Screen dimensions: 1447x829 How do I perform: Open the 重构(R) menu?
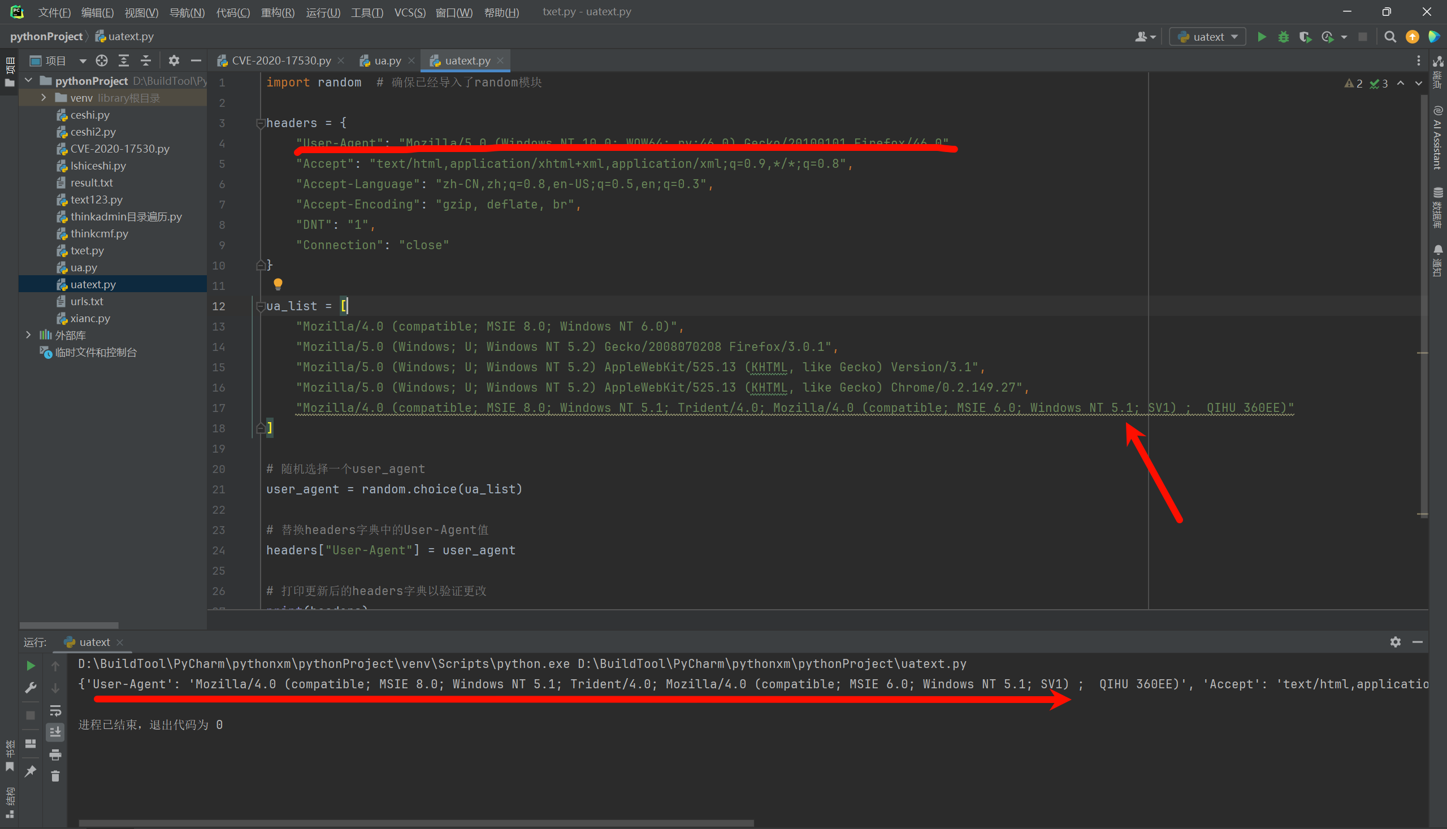[278, 12]
